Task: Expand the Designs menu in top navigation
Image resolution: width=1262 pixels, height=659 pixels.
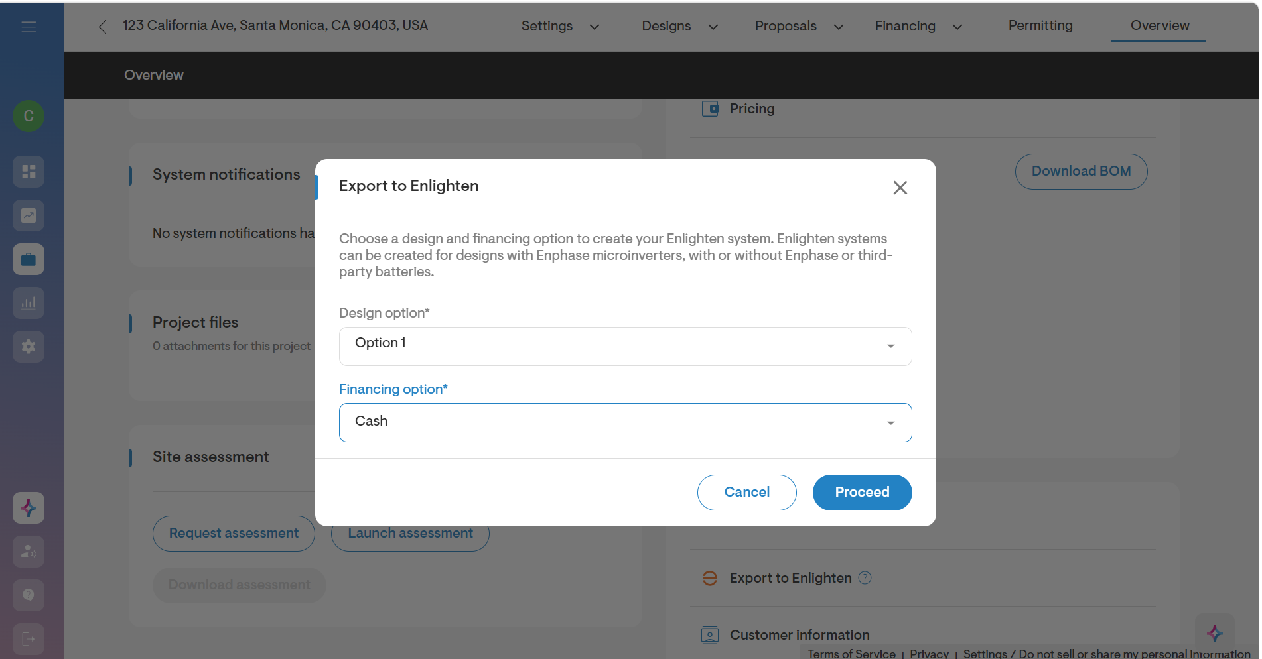Action: [679, 26]
